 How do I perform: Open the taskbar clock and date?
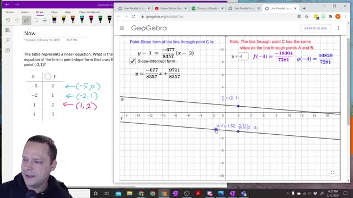pyautogui.click(x=333, y=193)
